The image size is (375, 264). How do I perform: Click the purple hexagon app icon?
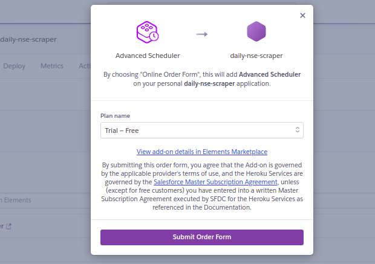point(256,31)
